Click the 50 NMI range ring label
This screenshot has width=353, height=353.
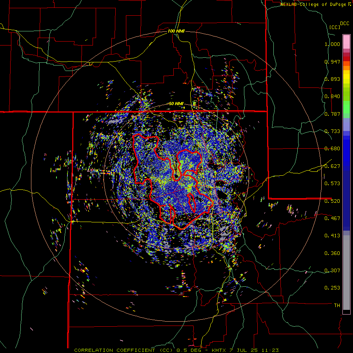(176, 104)
